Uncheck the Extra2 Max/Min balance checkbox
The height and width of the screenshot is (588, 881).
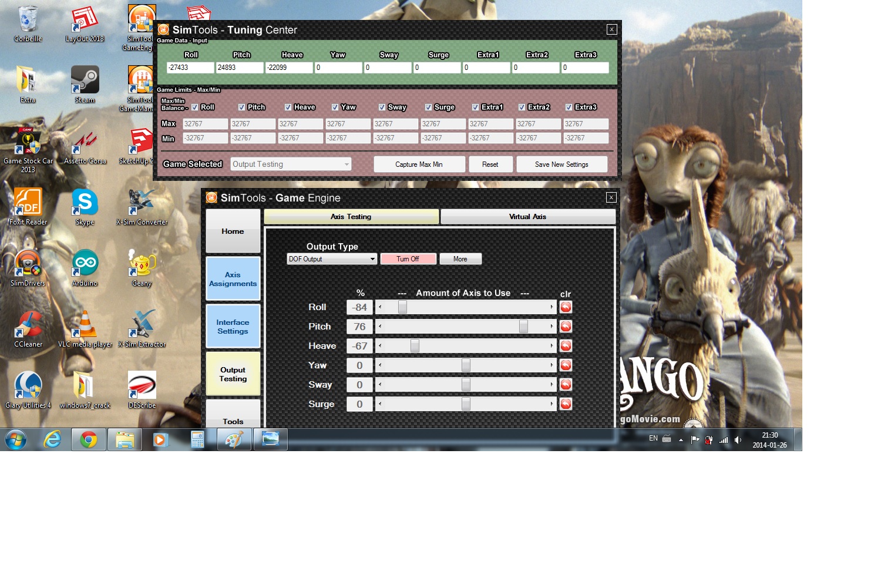coord(522,107)
